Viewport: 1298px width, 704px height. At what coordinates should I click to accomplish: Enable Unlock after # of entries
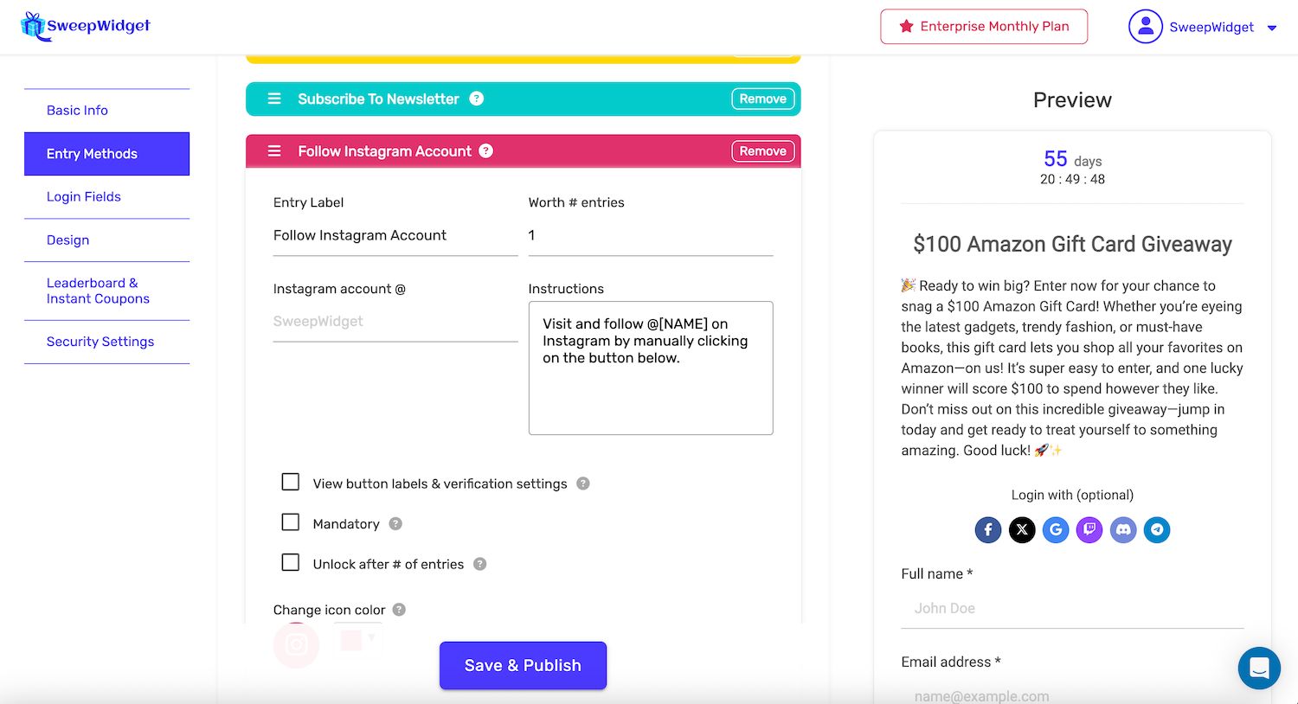tap(290, 562)
